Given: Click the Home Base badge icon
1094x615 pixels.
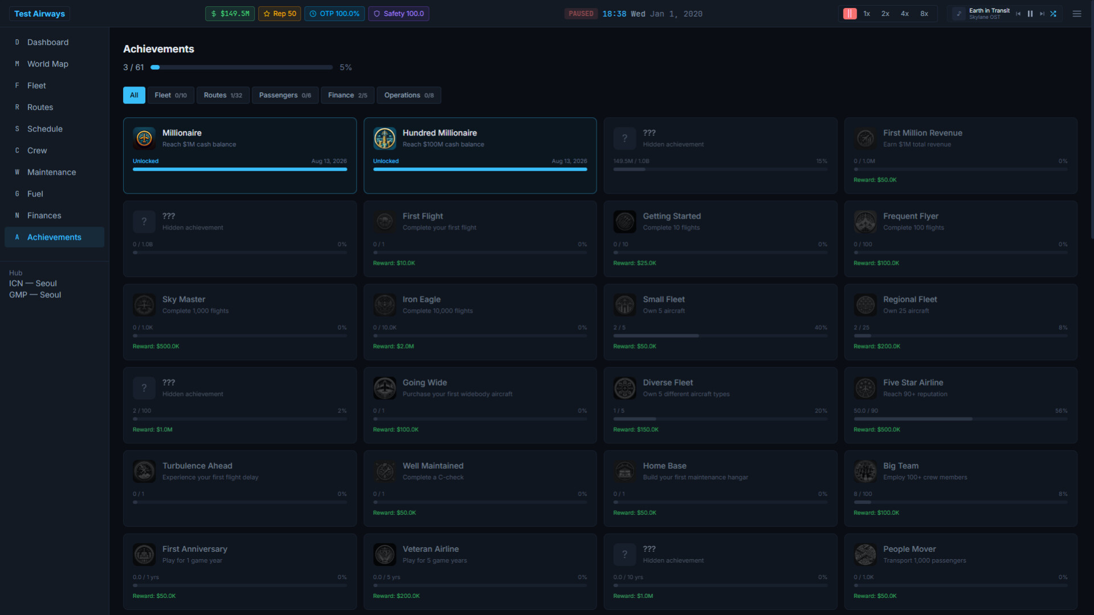Looking at the screenshot, I should pos(624,471).
